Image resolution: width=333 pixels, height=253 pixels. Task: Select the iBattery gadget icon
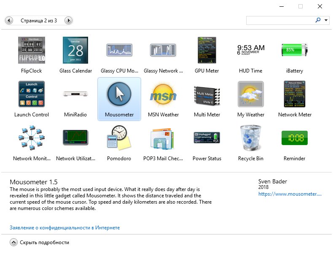[294, 50]
